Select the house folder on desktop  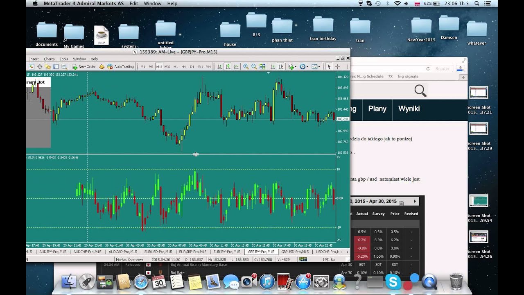[230, 34]
